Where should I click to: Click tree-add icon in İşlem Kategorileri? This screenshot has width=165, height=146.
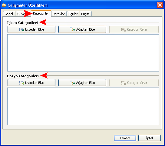73,29
